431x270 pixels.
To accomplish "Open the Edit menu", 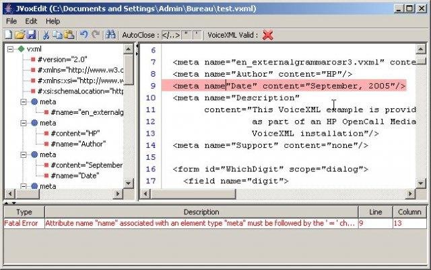I will coord(31,21).
